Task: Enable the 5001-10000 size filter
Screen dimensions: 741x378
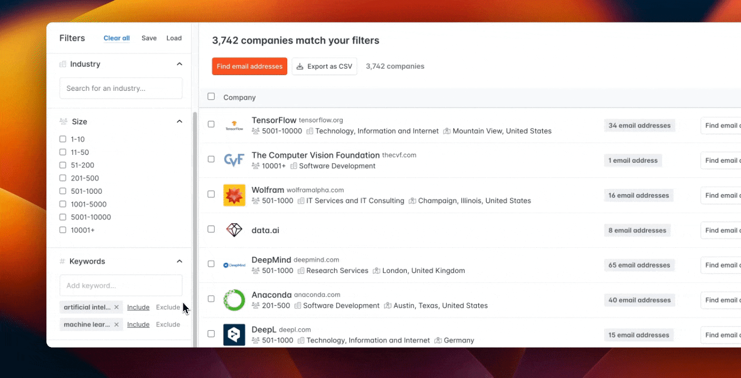Action: [x=63, y=217]
